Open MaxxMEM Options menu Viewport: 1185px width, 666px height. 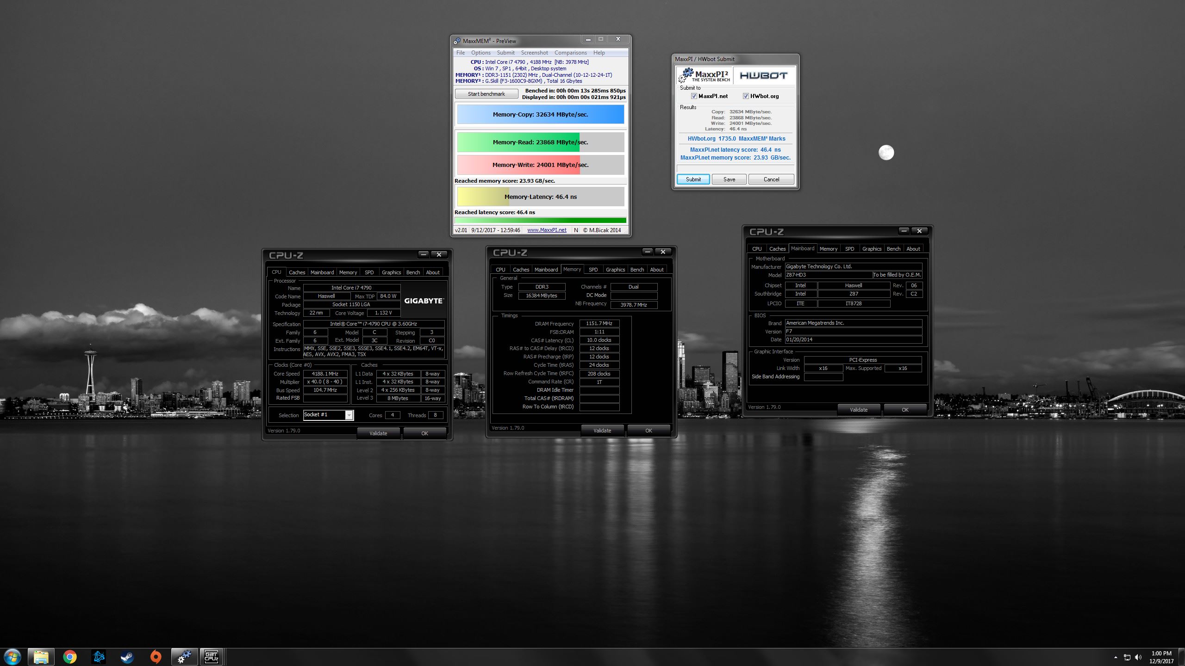(480, 53)
